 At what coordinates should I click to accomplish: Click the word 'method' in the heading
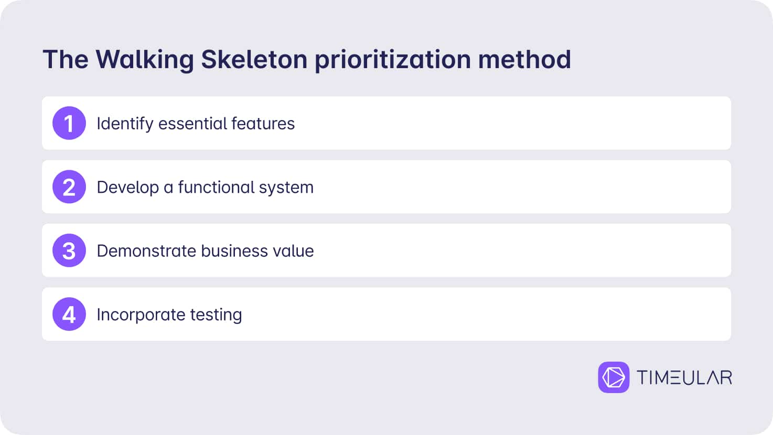[x=524, y=59]
